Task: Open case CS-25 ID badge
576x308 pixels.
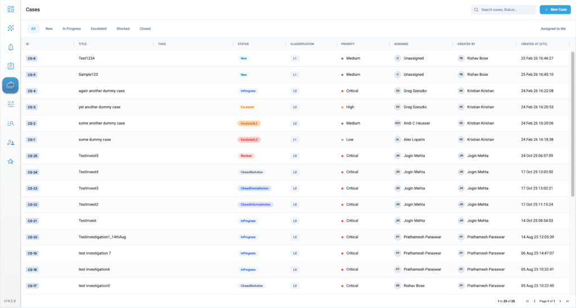Action: (33, 156)
